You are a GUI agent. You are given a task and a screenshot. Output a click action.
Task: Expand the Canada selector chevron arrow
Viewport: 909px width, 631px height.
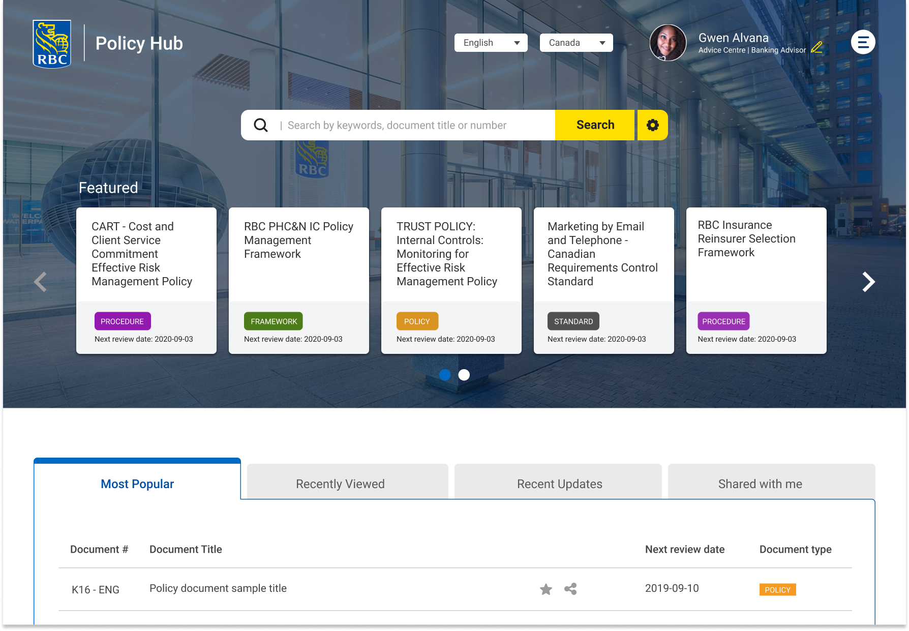602,43
